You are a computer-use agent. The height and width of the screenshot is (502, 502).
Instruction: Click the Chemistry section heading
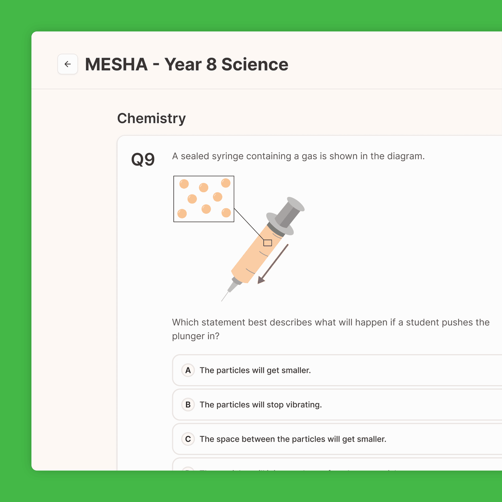pos(151,118)
